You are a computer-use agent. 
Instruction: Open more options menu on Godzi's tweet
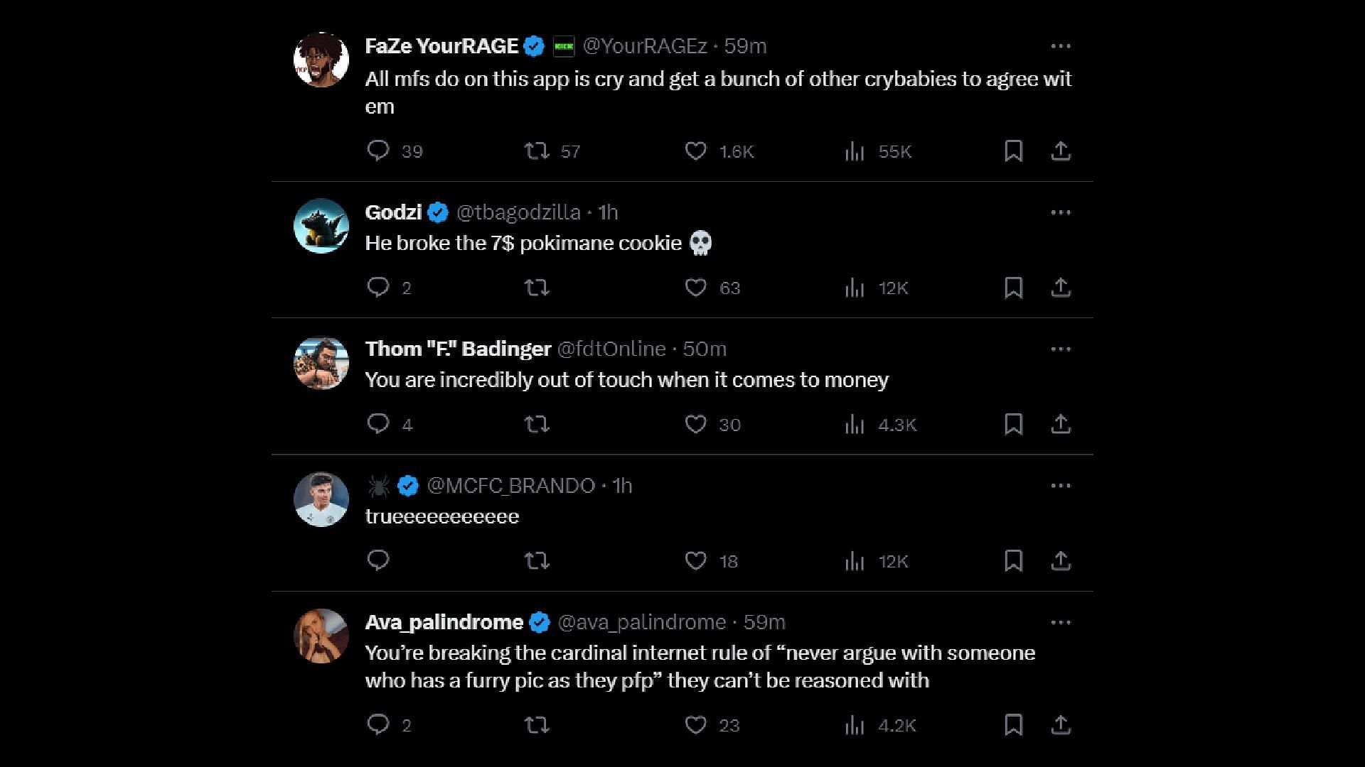[1061, 212]
